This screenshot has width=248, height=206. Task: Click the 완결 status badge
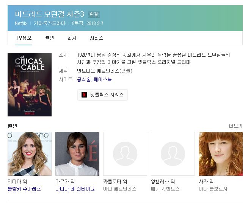click(x=94, y=14)
